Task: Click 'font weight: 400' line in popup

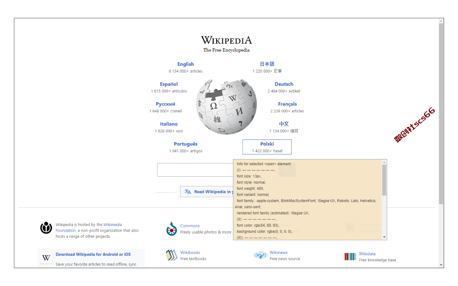Action: [250, 188]
